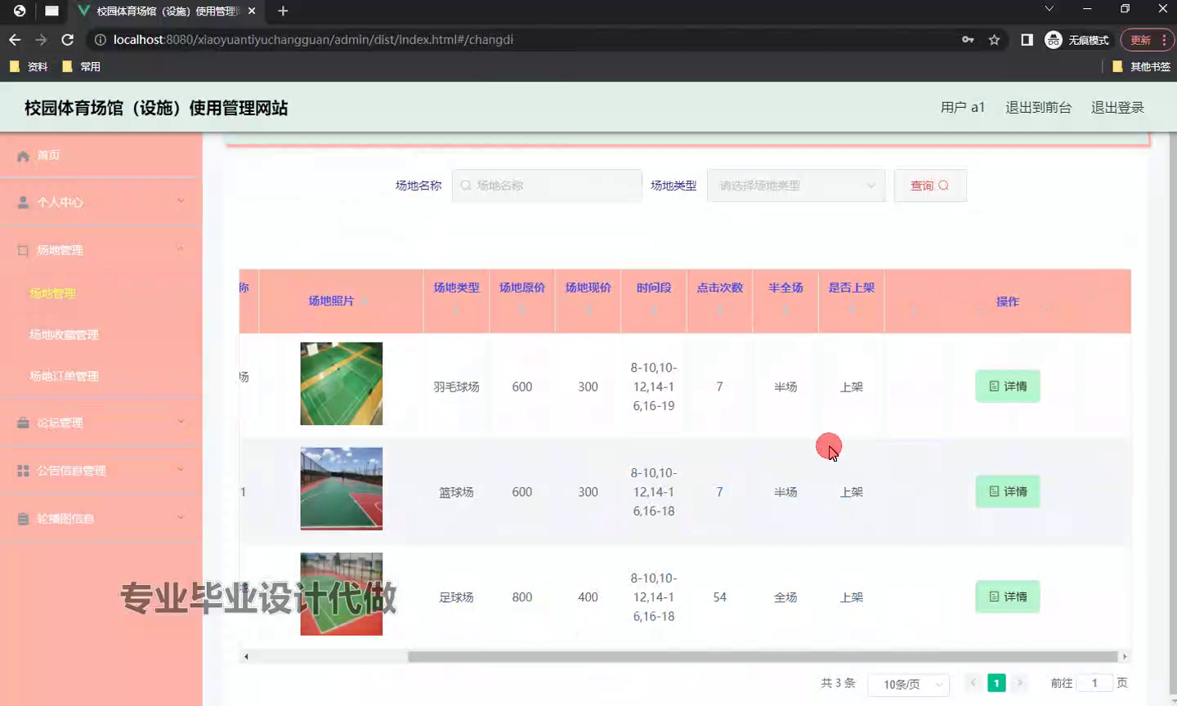Sort by 点击次数 column

[x=719, y=301]
